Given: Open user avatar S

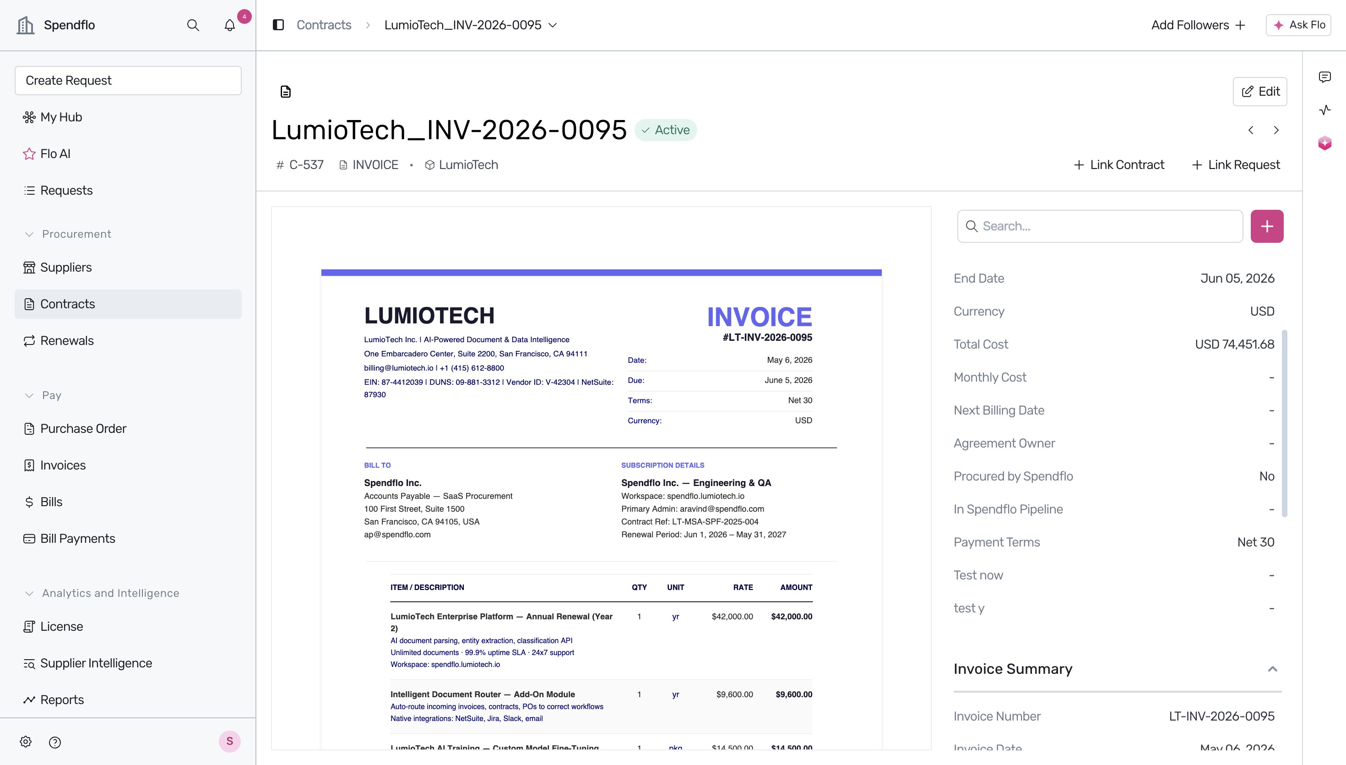Looking at the screenshot, I should coord(229,741).
